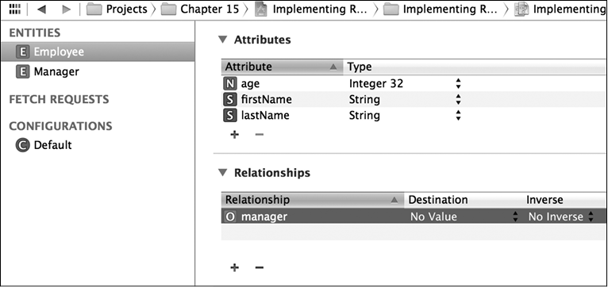Open the Destination popup for manager
The image size is (608, 287).
click(x=464, y=217)
